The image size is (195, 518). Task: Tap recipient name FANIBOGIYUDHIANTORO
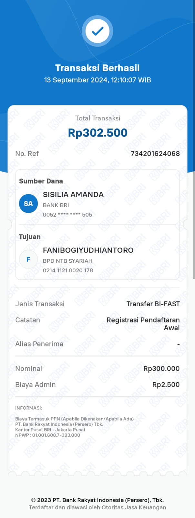[88, 250]
